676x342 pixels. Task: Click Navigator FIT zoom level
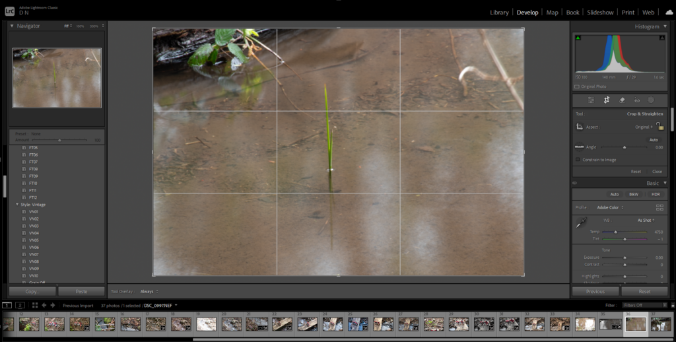pos(67,26)
